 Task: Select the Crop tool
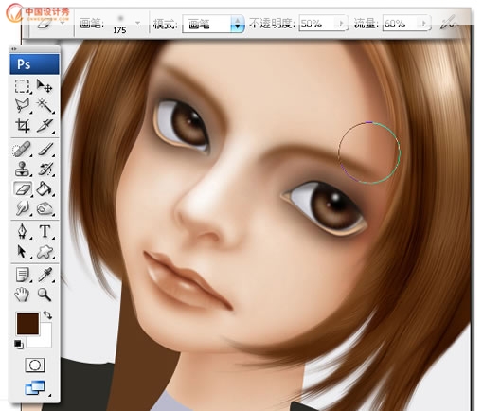tap(23, 125)
